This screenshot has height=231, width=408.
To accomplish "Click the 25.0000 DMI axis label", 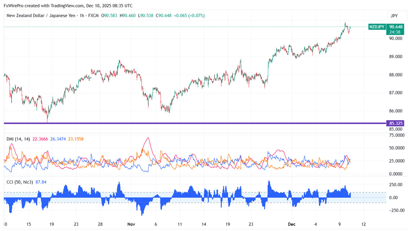I will [397, 161].
